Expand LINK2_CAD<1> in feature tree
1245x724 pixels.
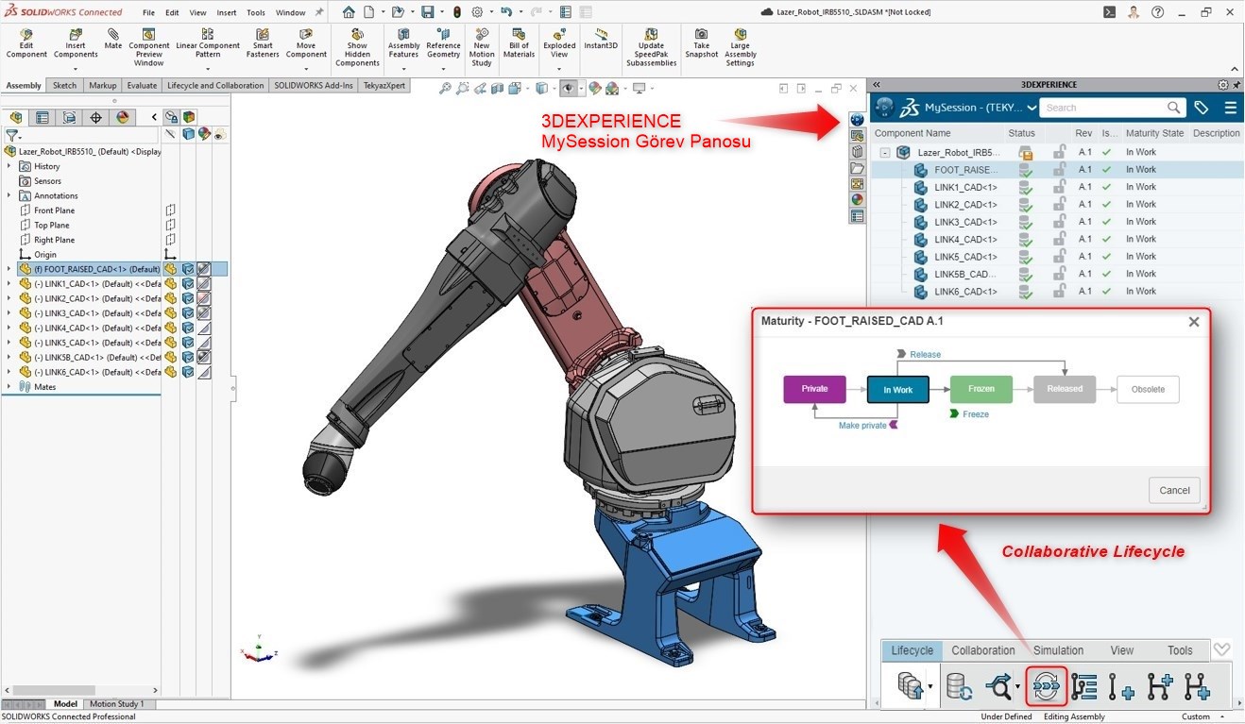point(9,298)
